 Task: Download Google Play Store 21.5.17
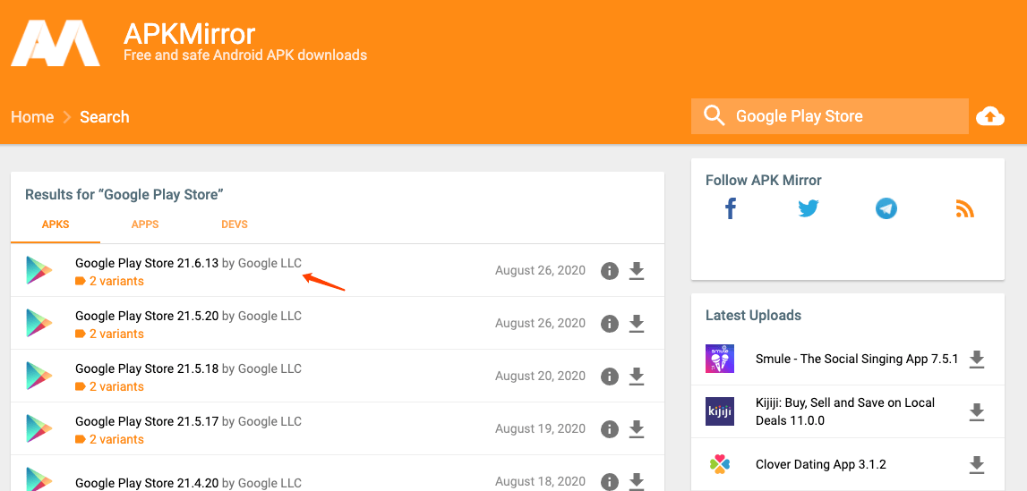click(x=637, y=429)
